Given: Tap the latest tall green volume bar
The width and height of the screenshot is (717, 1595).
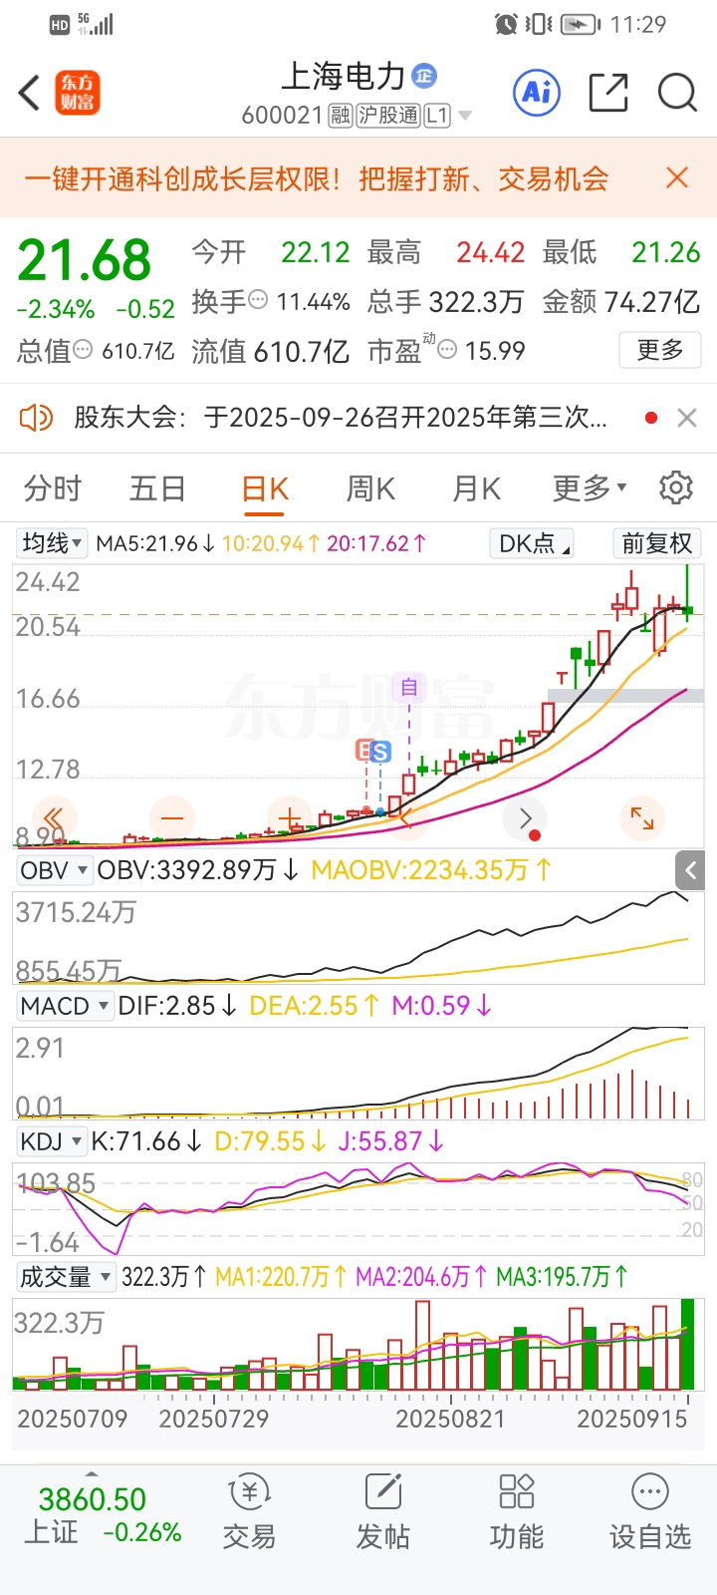Looking at the screenshot, I should click(x=687, y=1345).
